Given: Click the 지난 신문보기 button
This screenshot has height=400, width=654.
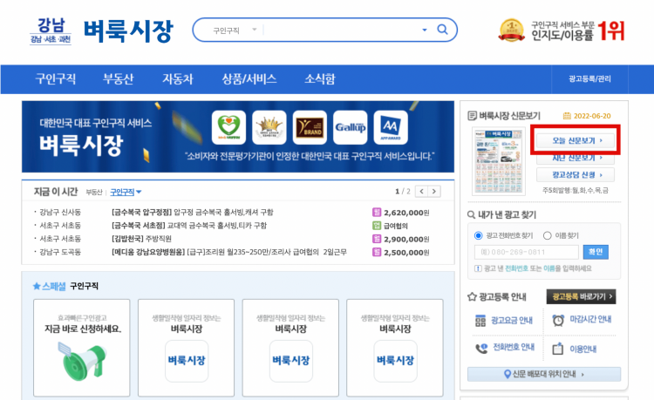Looking at the screenshot, I should point(576,158).
